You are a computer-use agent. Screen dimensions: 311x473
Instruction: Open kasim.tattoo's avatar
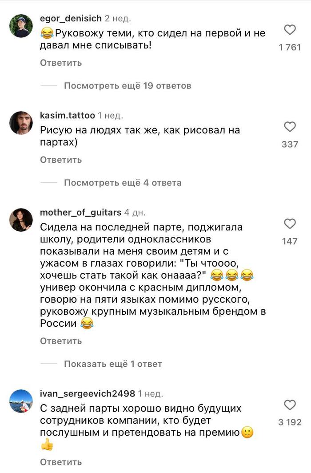tap(21, 123)
